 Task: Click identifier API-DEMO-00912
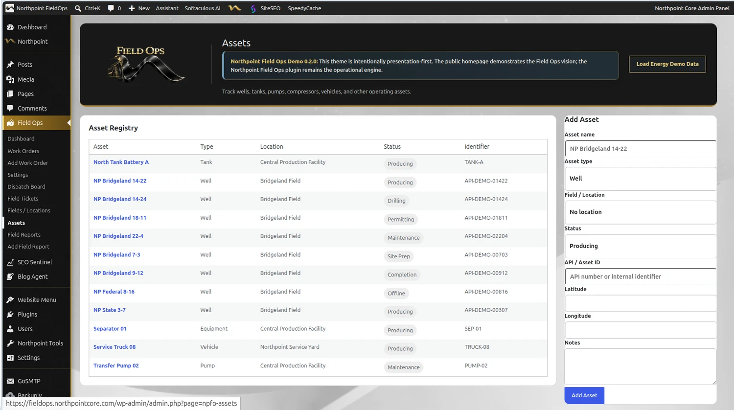tap(486, 273)
